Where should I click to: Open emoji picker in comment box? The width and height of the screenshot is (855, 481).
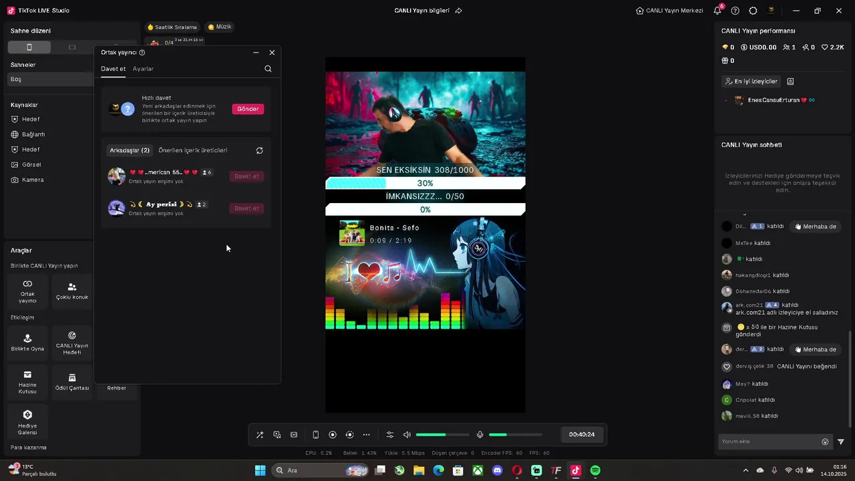point(825,442)
